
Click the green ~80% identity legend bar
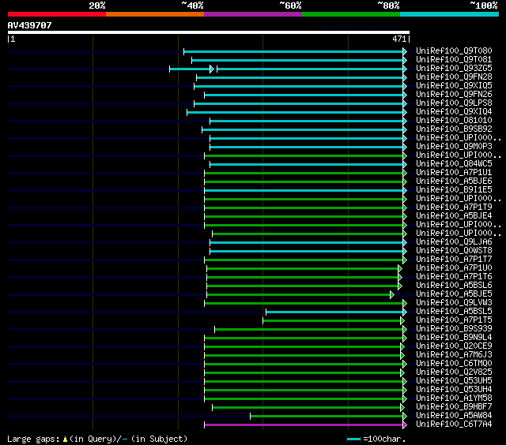[351, 14]
